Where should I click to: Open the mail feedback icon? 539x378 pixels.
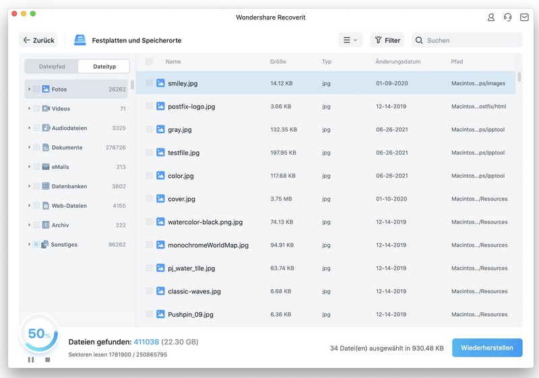(x=524, y=17)
